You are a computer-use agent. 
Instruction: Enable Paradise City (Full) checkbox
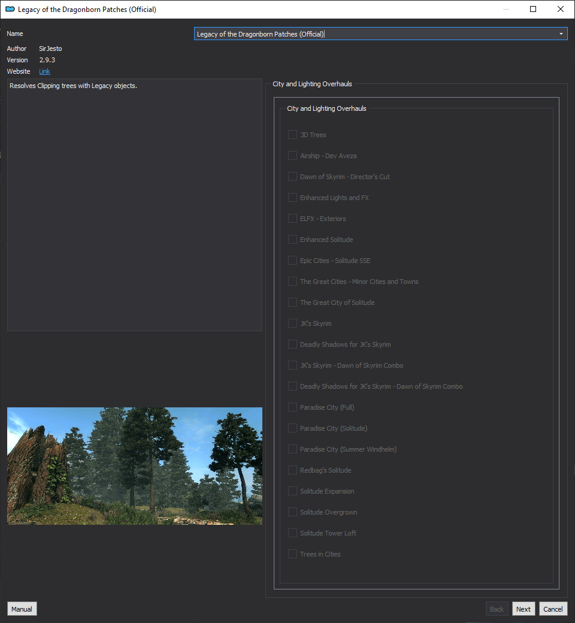pos(292,407)
